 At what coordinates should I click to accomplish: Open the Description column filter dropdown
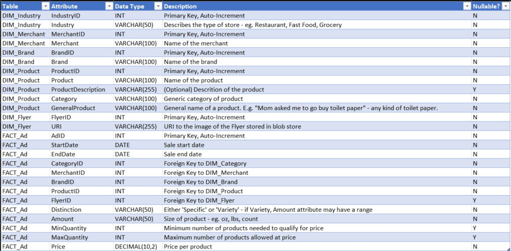point(466,6)
